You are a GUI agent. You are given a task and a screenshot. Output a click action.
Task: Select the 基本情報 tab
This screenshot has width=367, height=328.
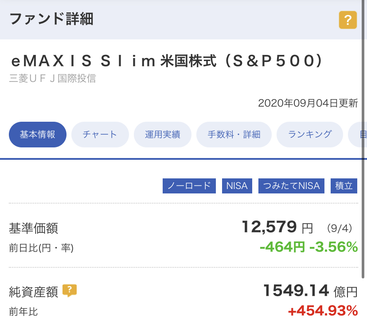(38, 135)
